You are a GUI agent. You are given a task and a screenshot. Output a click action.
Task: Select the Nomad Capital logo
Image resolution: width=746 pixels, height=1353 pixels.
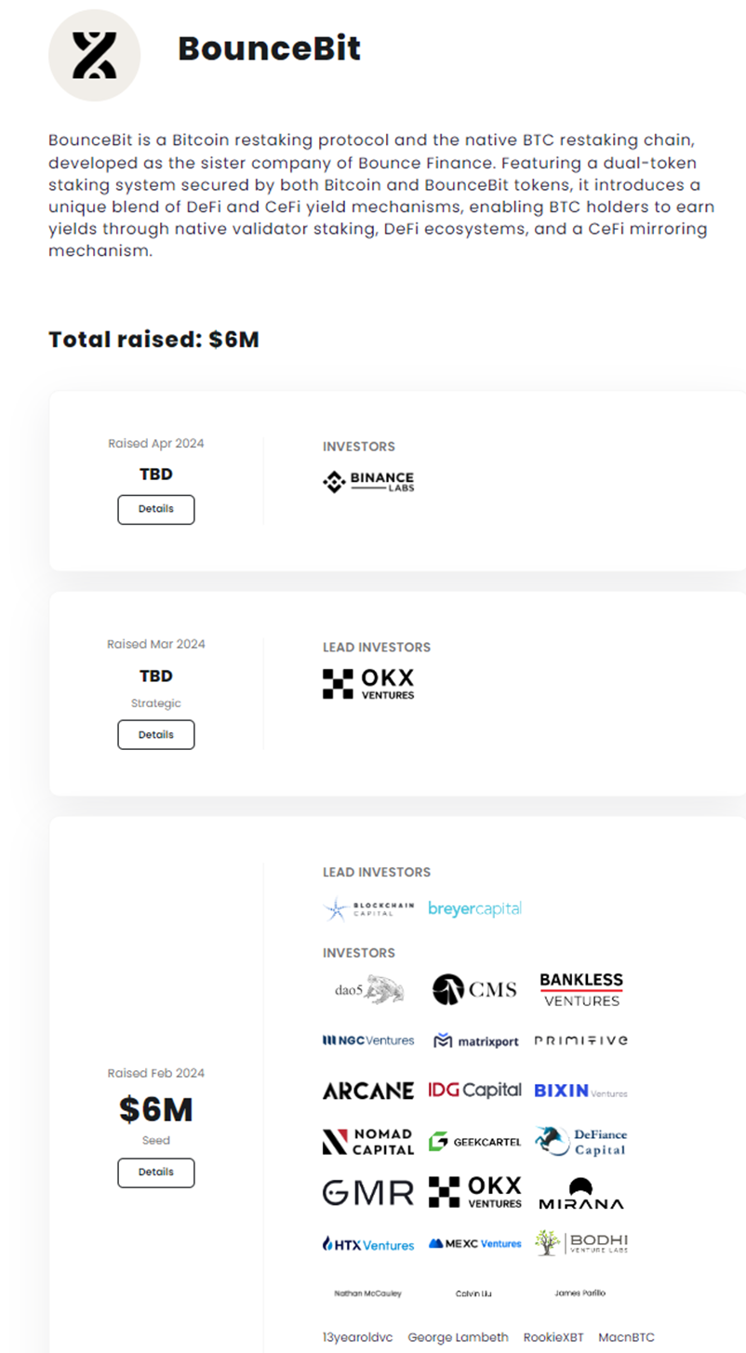click(368, 1141)
